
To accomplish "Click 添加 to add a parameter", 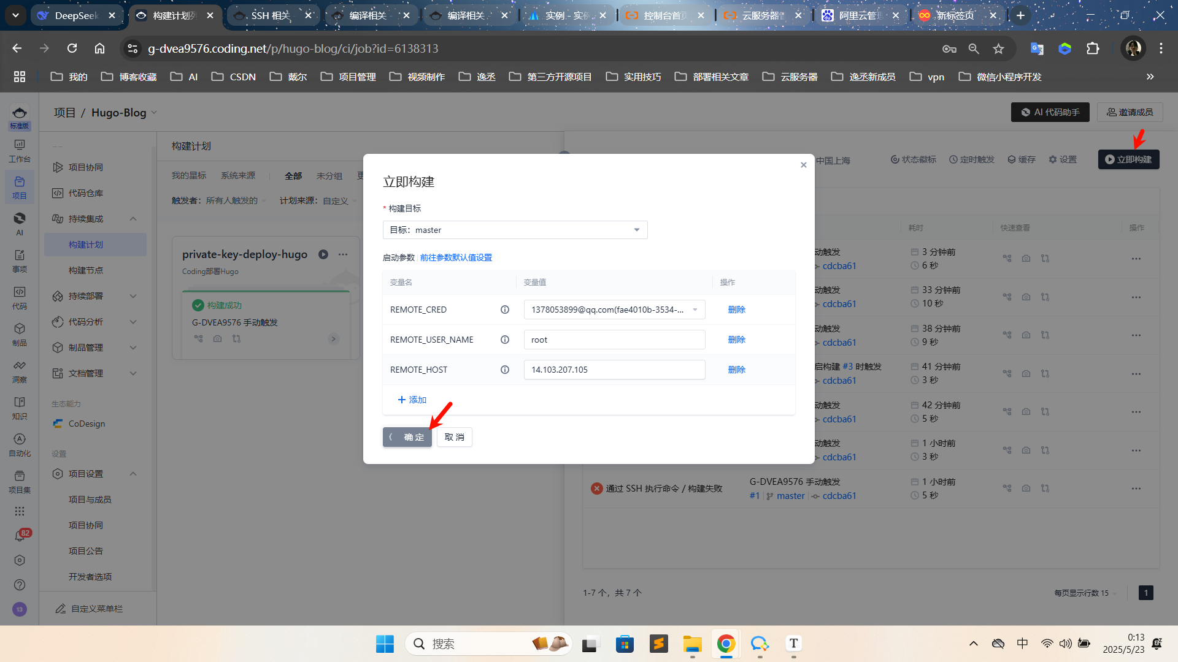I will click(412, 400).
